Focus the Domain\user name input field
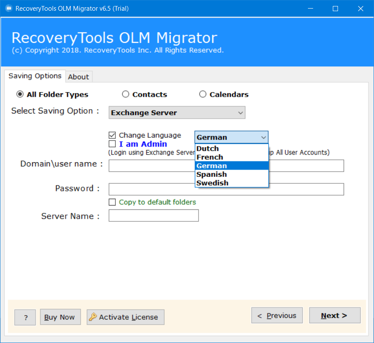This screenshot has height=343, width=374. click(226, 166)
